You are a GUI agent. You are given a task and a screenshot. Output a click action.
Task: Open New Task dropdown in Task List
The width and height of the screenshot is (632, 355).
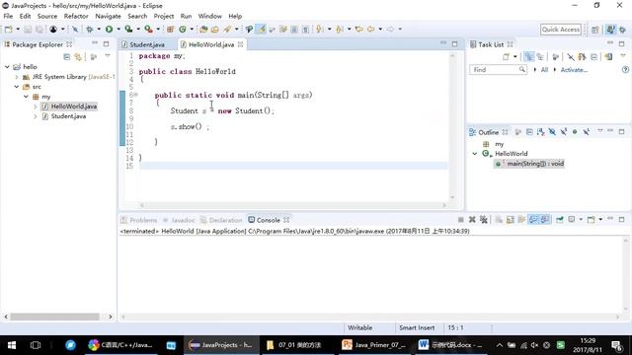pos(515,57)
